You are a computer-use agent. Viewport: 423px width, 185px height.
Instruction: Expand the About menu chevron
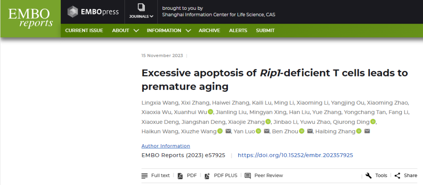click(136, 31)
